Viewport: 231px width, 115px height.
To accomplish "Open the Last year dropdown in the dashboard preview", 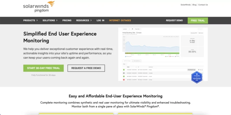I will coord(126,29).
